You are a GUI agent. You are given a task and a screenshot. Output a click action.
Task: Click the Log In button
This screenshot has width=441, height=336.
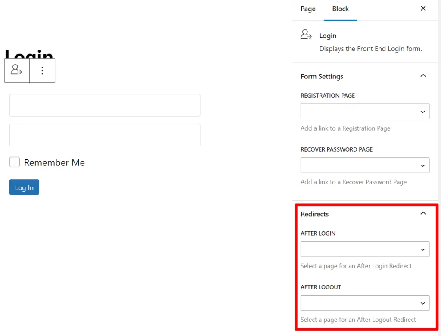click(24, 187)
